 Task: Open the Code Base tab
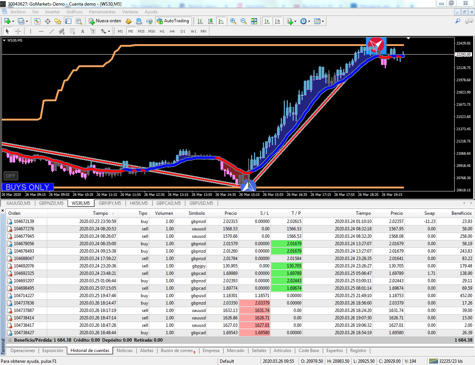[309, 351]
